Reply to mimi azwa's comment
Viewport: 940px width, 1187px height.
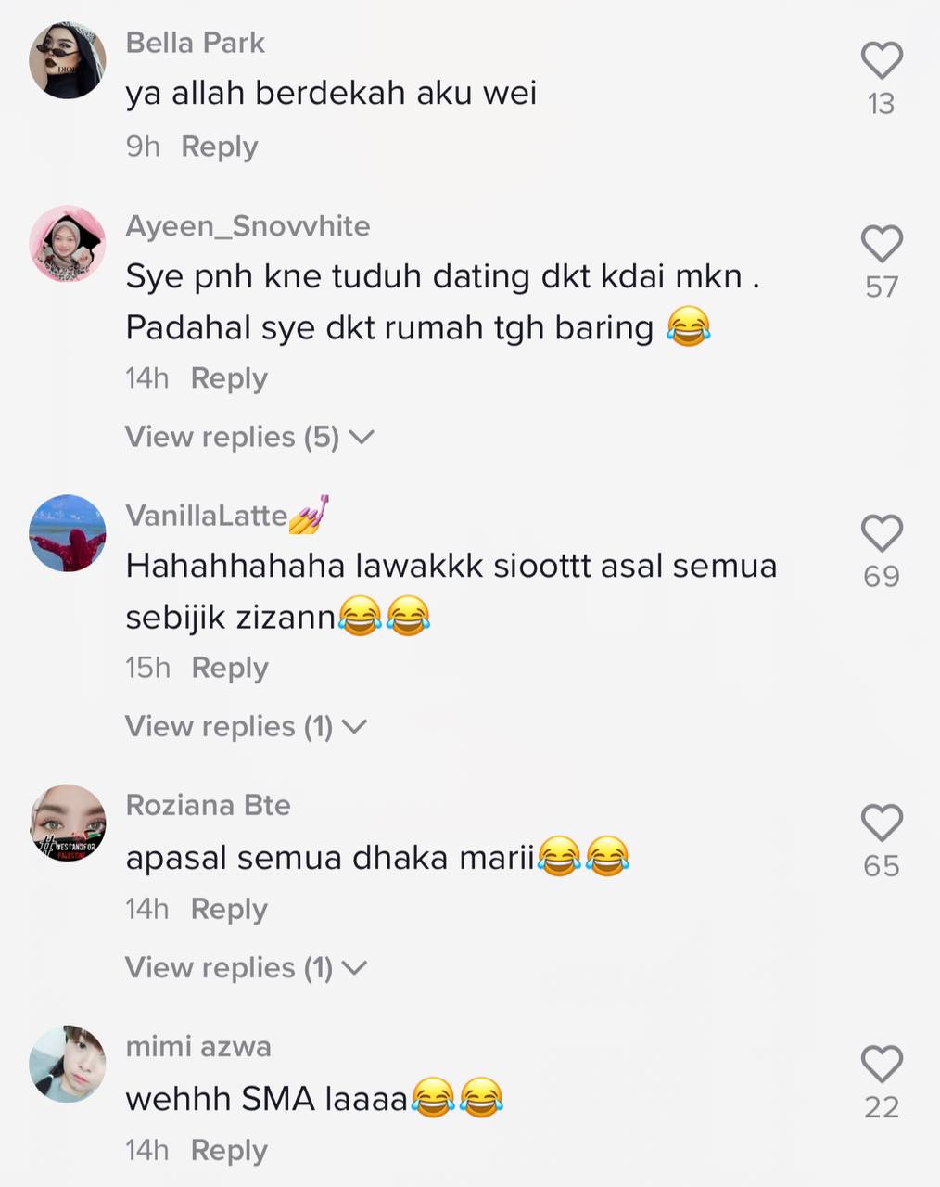229,1150
